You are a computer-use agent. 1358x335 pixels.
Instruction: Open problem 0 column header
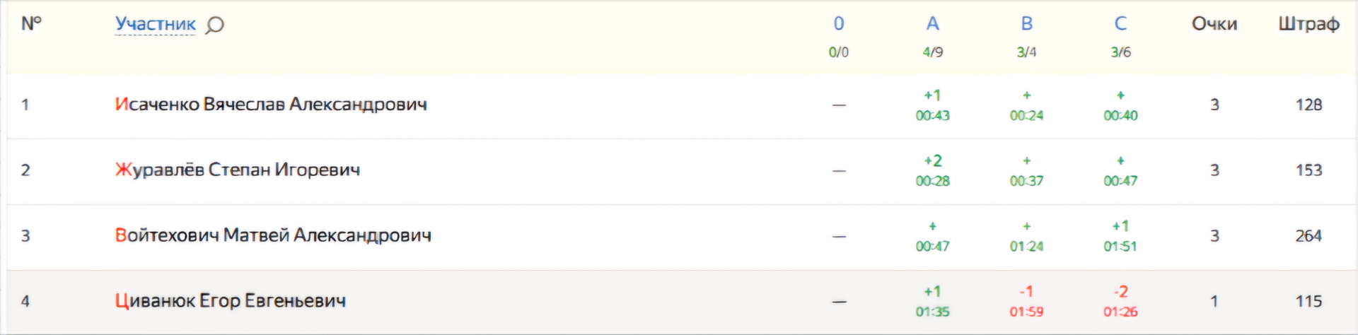(x=839, y=24)
